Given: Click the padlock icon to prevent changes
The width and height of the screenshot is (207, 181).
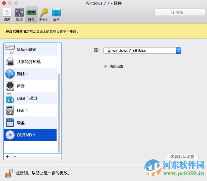Looking at the screenshot, I should 9,173.
